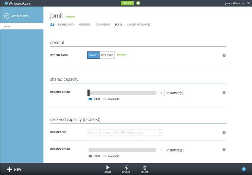This screenshot has height=175, width=252.
Task: Click the general section heading
Action: pyautogui.click(x=57, y=43)
